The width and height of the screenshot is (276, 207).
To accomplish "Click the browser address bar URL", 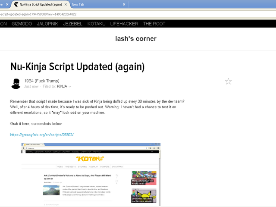I will pos(38,14).
